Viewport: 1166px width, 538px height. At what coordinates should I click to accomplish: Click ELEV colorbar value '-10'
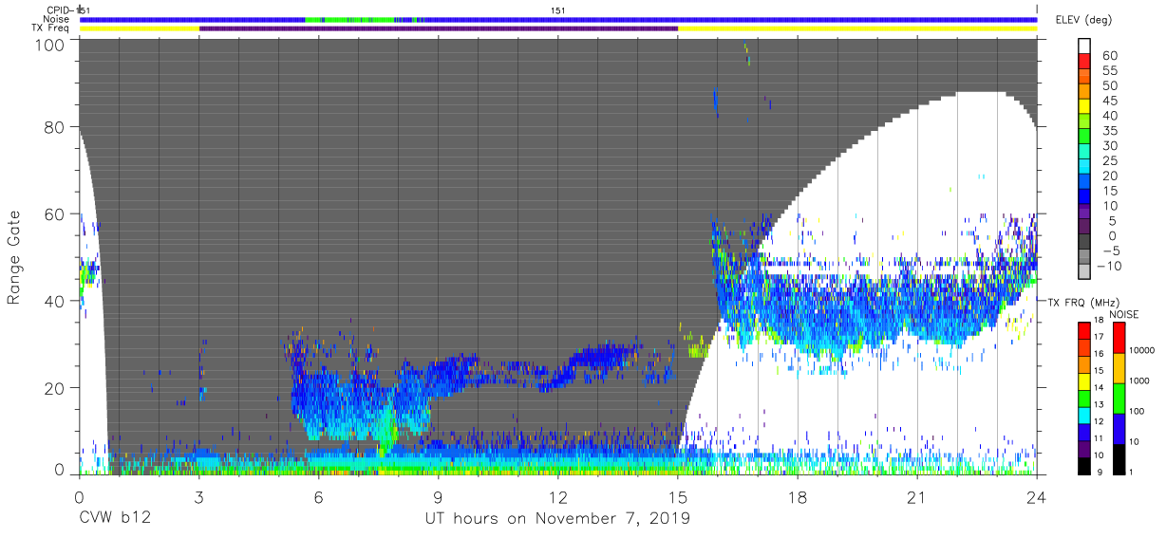tap(1107, 266)
